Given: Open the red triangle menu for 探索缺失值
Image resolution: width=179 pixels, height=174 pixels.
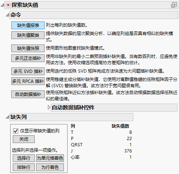Looking at the screenshot, I should pyautogui.click(x=8, y=5).
